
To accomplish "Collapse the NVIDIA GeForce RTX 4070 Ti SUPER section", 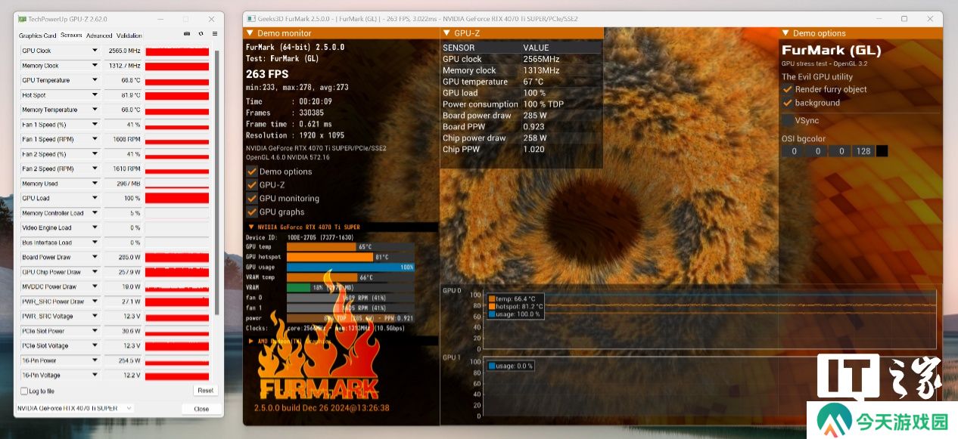I will (x=251, y=227).
